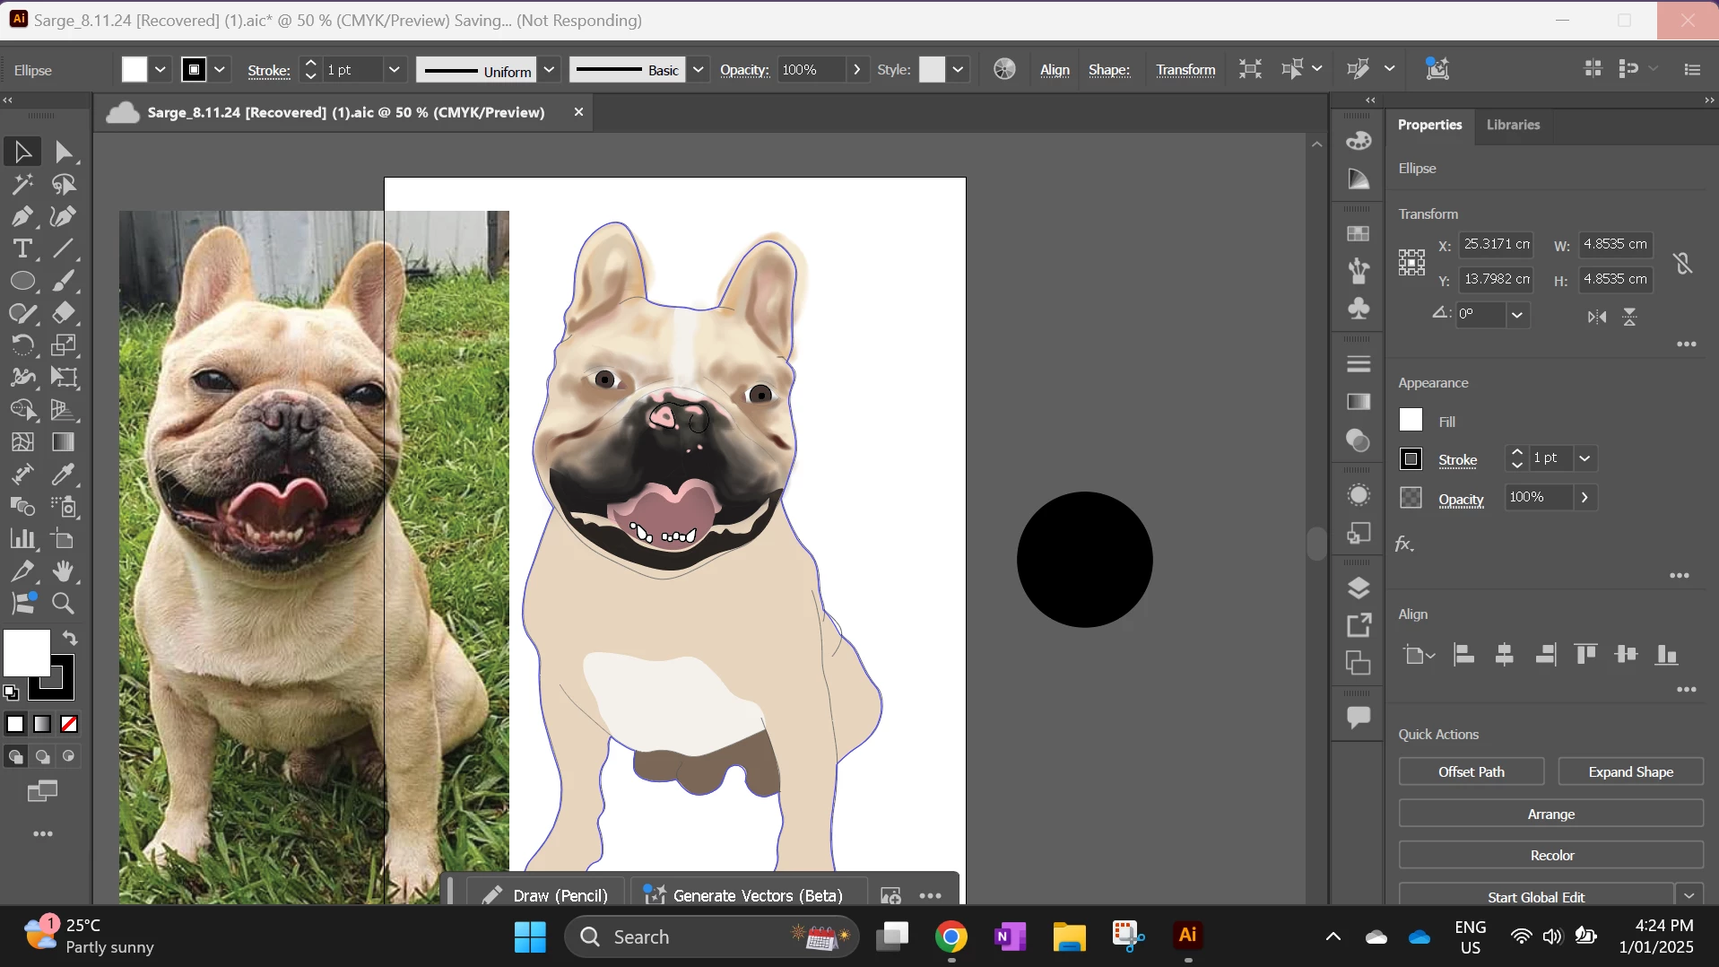Open the Align panel link in control bar

1055,70
